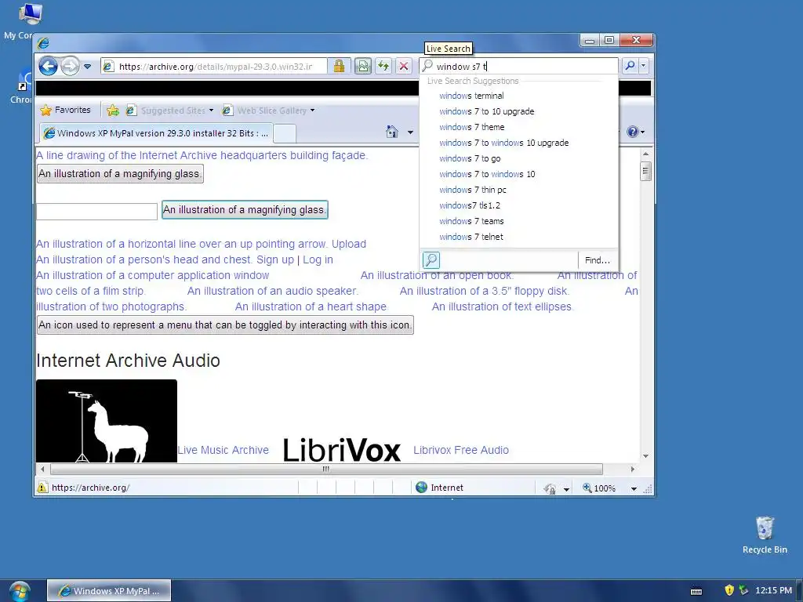Click the browser Forward arrow button
This screenshot has height=602, width=803.
[x=70, y=66]
